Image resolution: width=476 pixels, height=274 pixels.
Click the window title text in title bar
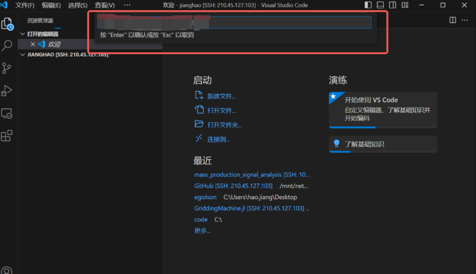(x=235, y=5)
